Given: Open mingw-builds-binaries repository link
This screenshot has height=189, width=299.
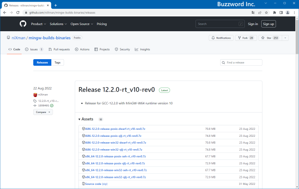Looking at the screenshot, I should pyautogui.click(x=50, y=38).
